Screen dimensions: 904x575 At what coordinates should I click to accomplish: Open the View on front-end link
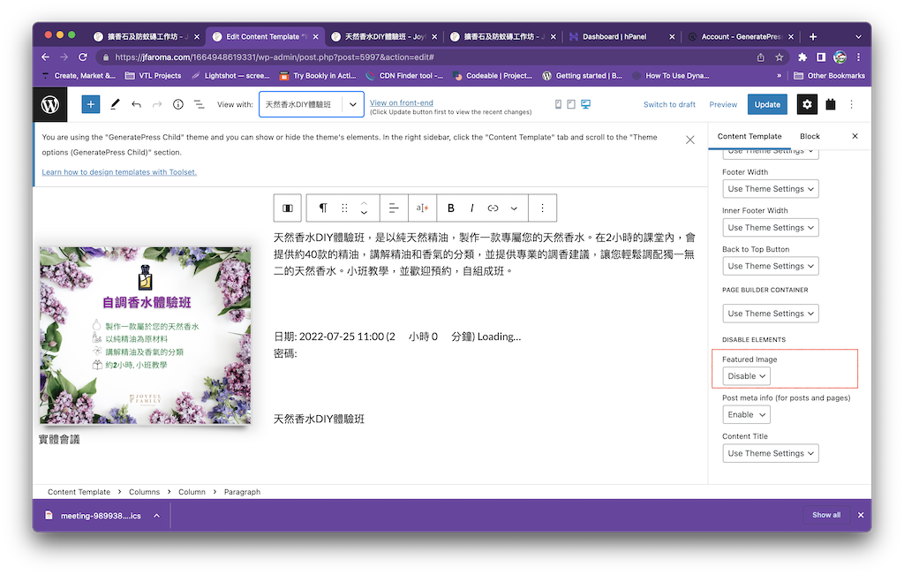[x=402, y=102]
